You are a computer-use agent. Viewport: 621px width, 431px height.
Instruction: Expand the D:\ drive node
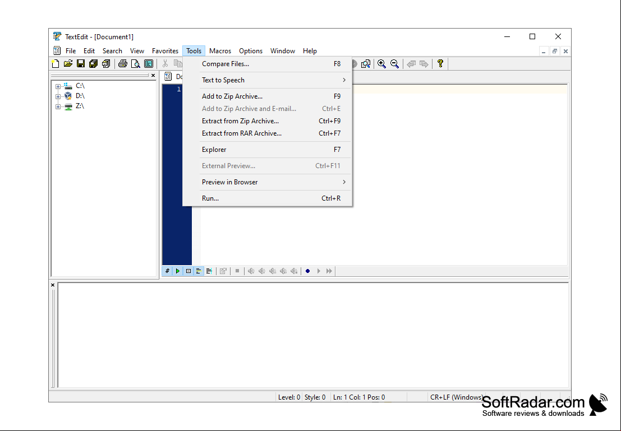(58, 96)
